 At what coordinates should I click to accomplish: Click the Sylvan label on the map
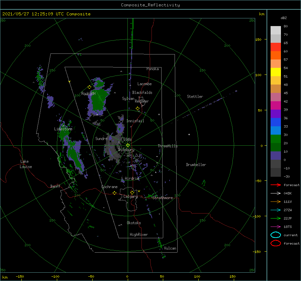pos(128,99)
